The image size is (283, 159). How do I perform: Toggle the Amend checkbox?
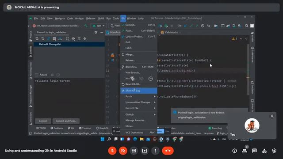(x=37, y=75)
